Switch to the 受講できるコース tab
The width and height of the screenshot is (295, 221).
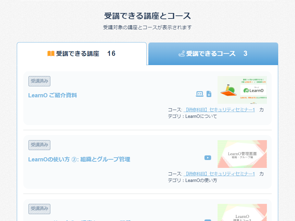[213, 53]
